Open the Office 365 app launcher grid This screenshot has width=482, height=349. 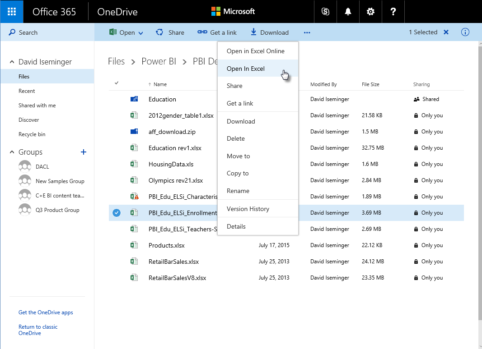12,12
